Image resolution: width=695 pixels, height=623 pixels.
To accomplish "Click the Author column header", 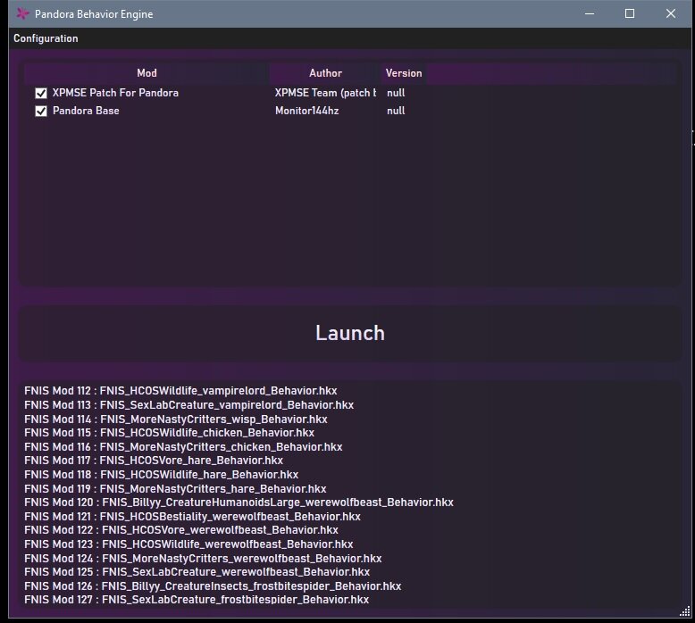I will tap(325, 73).
